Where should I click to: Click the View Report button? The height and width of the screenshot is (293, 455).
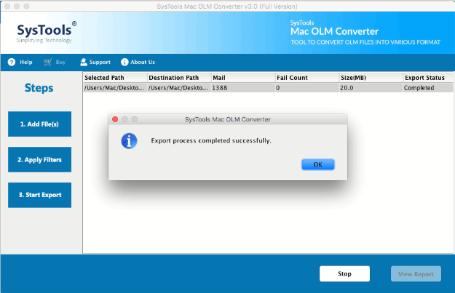pyautogui.click(x=416, y=274)
